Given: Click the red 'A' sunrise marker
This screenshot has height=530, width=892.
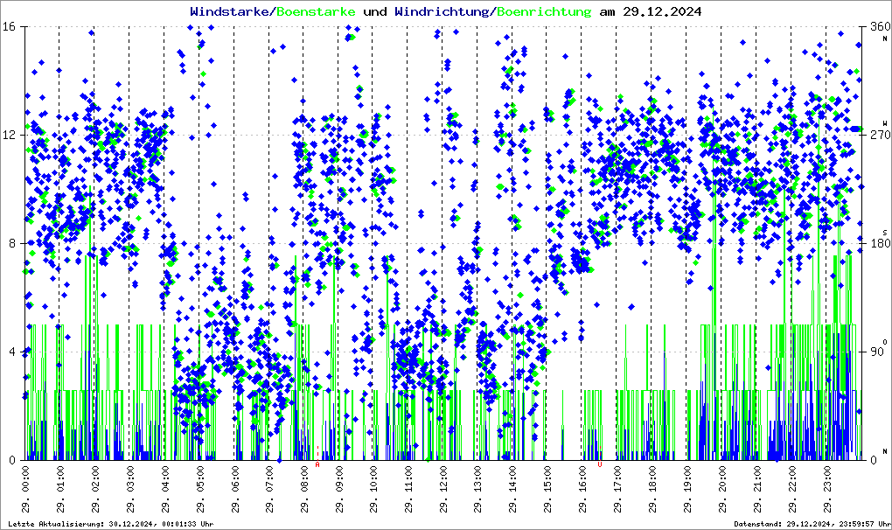Looking at the screenshot, I should pos(317,464).
